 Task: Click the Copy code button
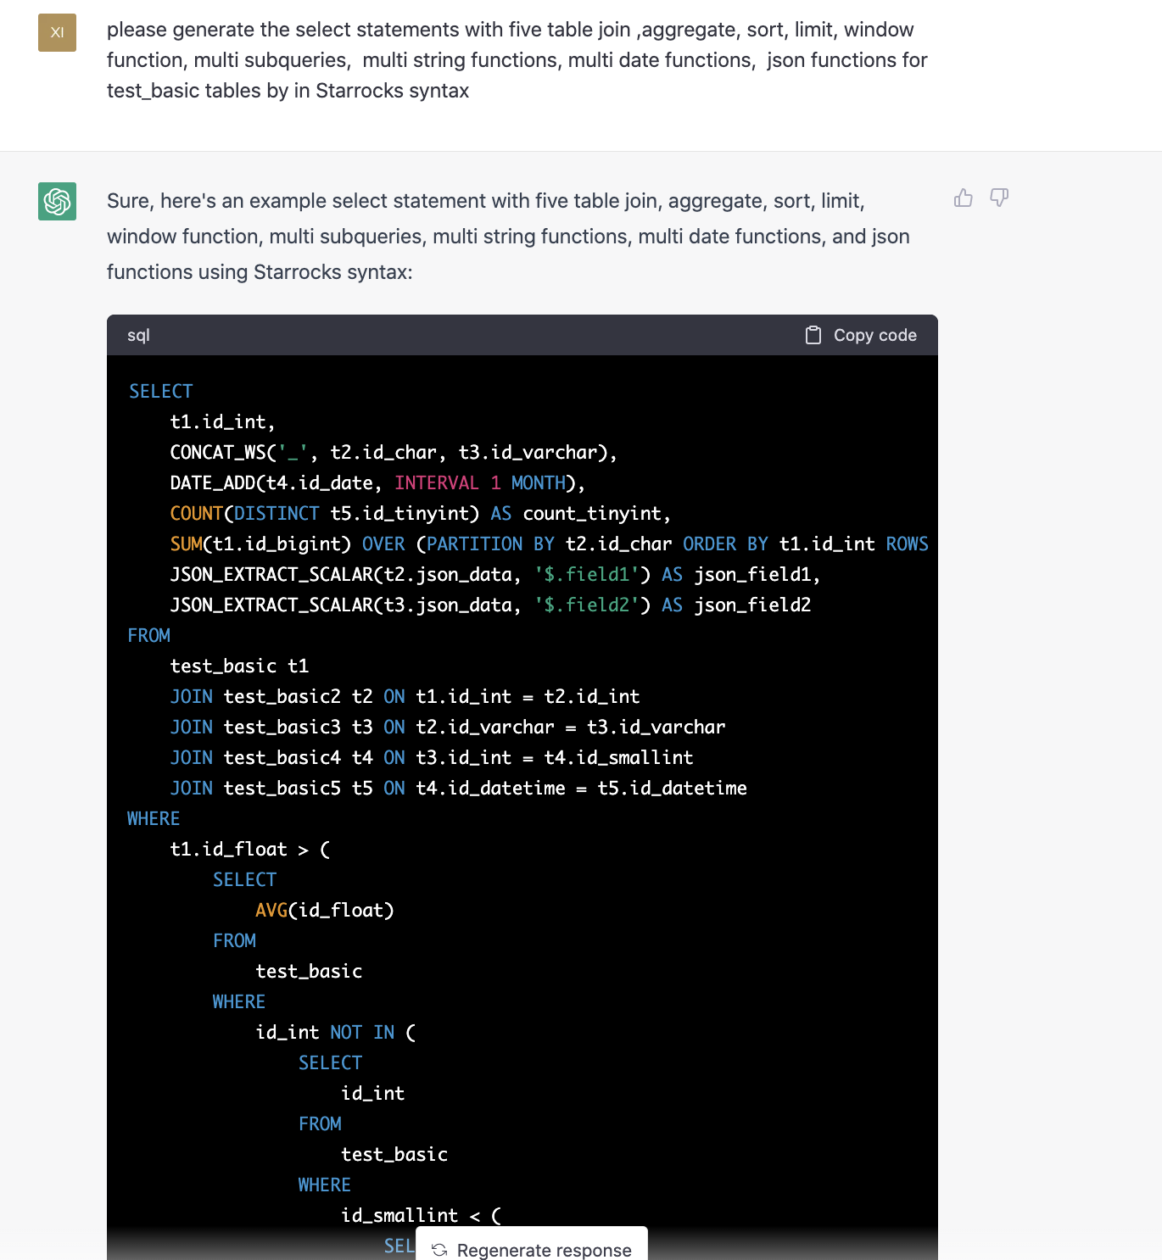(x=861, y=335)
